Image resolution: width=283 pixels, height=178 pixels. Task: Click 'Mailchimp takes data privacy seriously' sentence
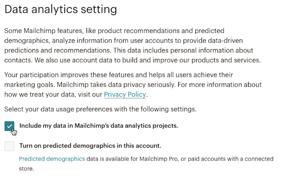coord(116,85)
